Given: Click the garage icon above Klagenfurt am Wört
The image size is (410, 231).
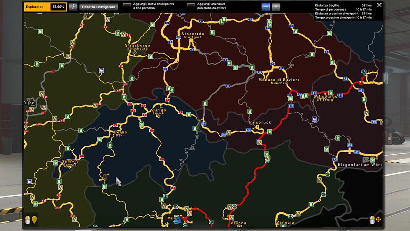Looking at the screenshot, I should point(365,159).
